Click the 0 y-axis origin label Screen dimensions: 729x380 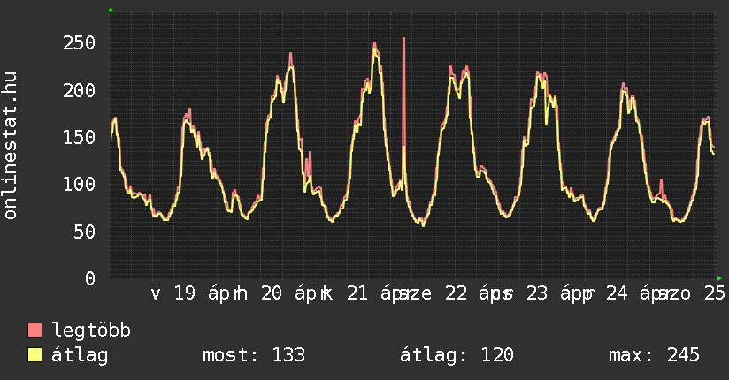point(89,278)
